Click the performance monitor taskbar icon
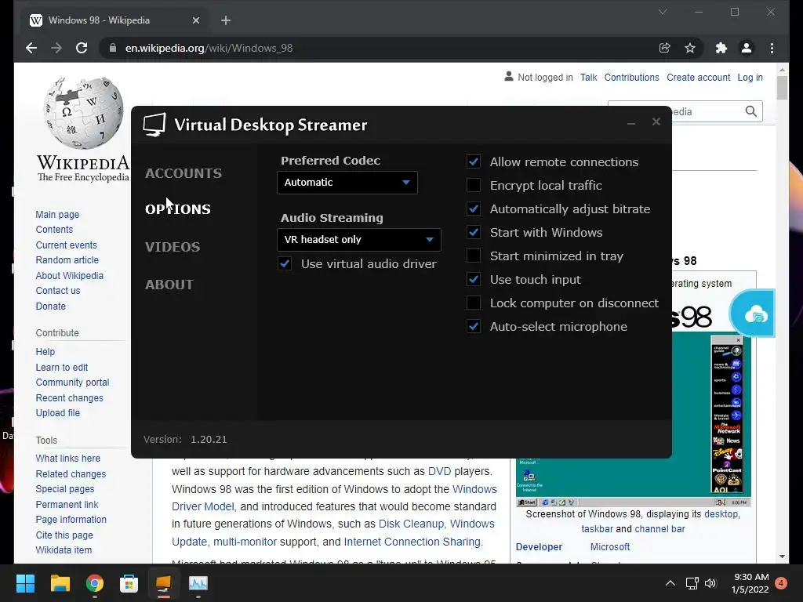The width and height of the screenshot is (803, 602). (x=198, y=583)
